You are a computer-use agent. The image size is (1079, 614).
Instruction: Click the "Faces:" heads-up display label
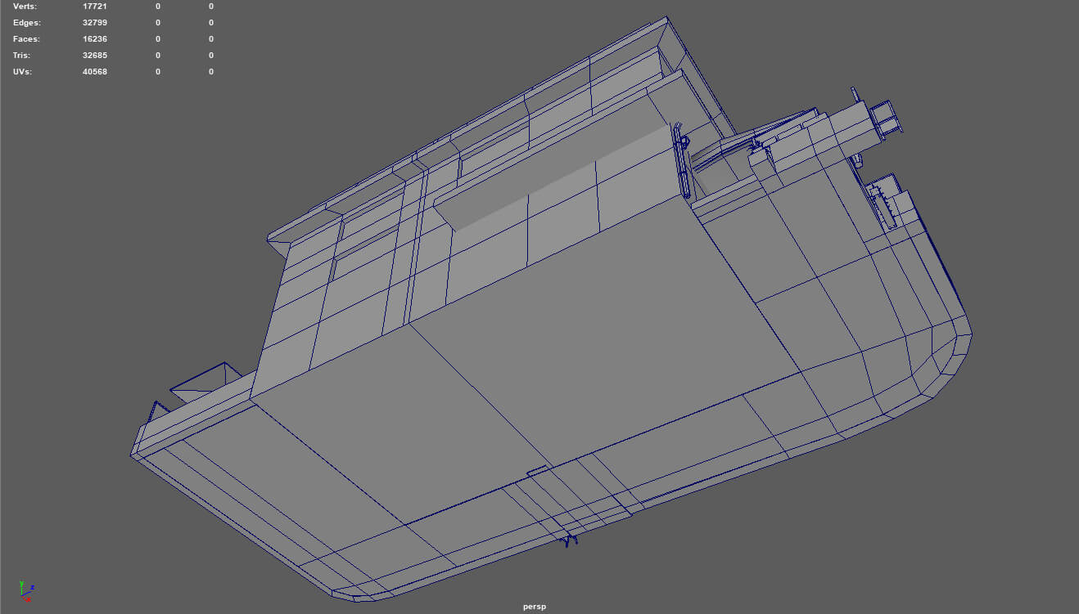27,39
